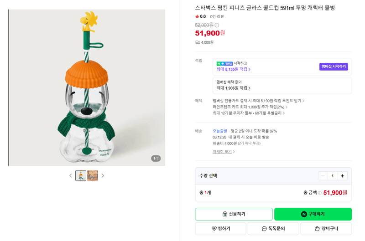Open the 자세히 보기 shipping details link
This screenshot has height=241, width=365.
pos(224,152)
